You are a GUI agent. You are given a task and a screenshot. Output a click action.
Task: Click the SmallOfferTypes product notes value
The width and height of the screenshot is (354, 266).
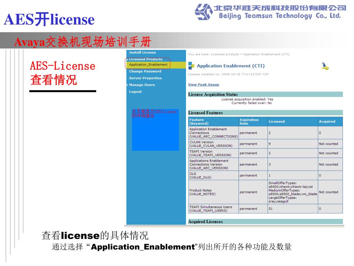(x=293, y=192)
